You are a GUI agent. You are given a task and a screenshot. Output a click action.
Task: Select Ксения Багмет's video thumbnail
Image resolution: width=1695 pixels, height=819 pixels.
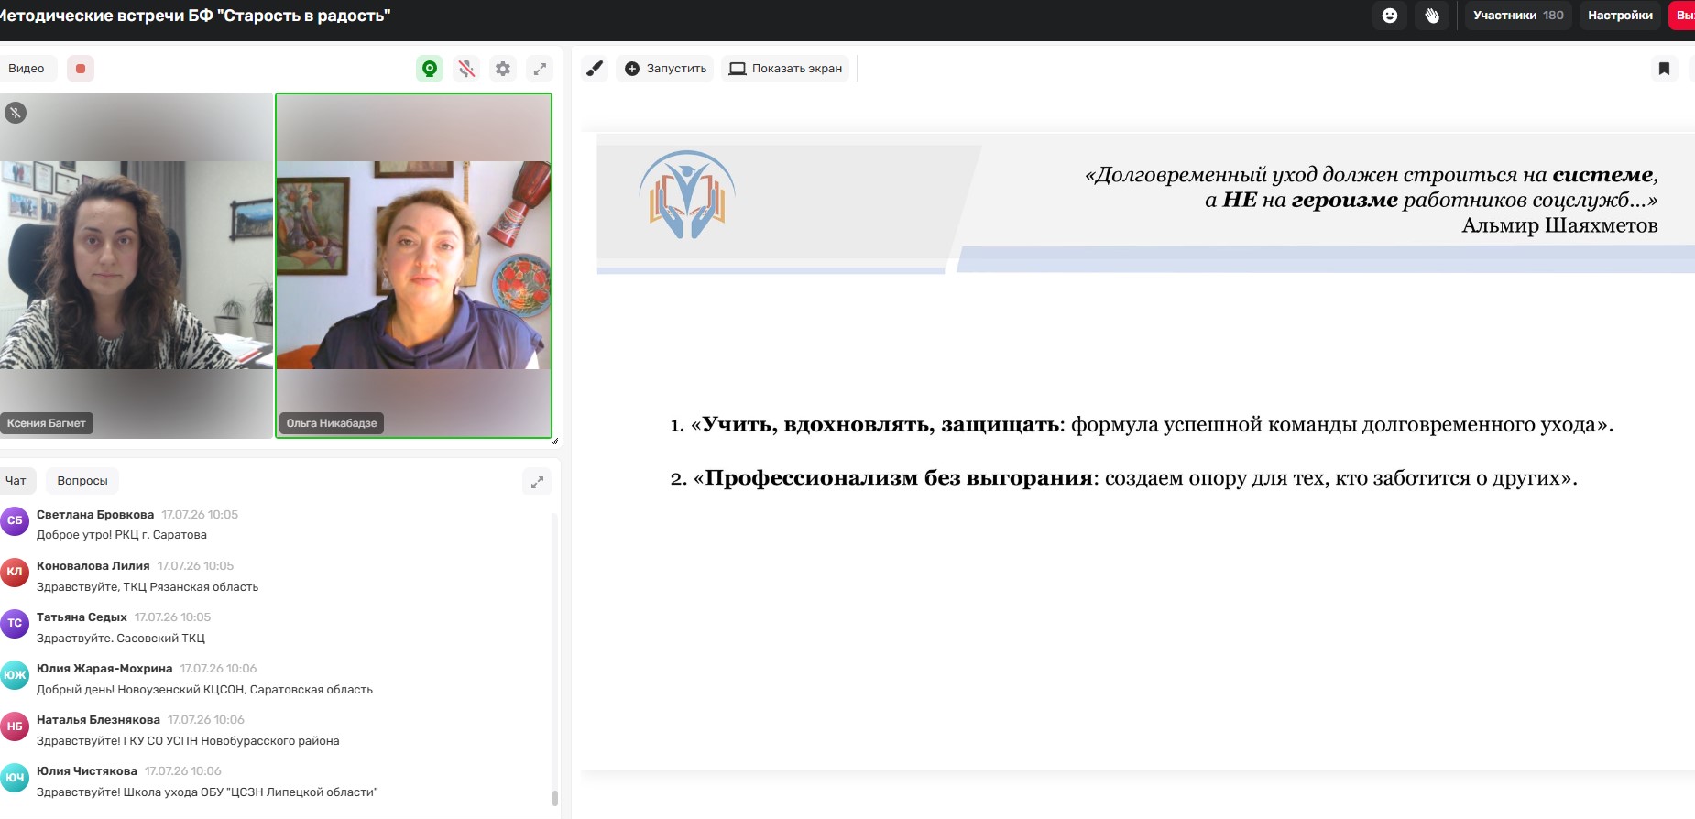click(x=137, y=266)
